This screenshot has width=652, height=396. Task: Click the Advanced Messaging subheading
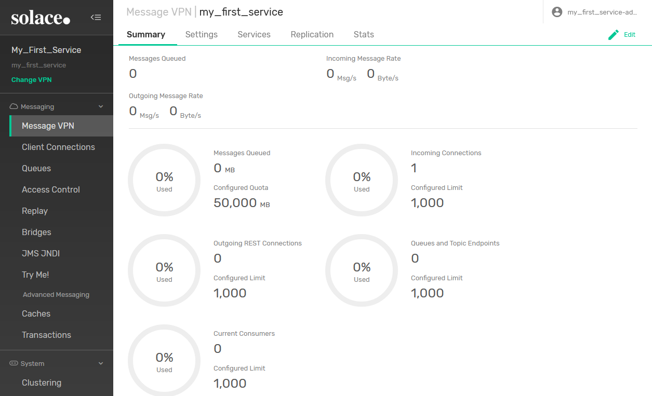pos(56,295)
